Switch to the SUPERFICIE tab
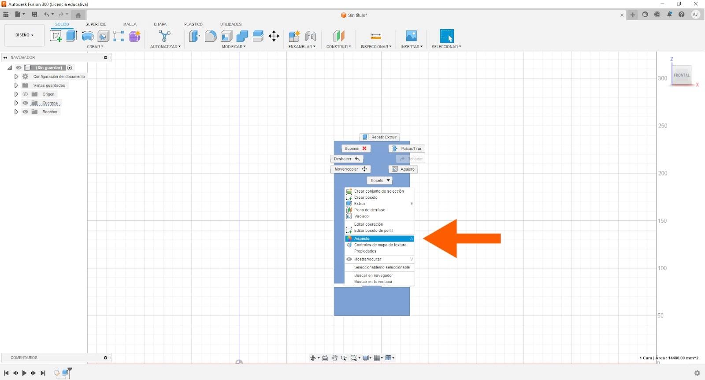Image resolution: width=705 pixels, height=380 pixels. [96, 24]
